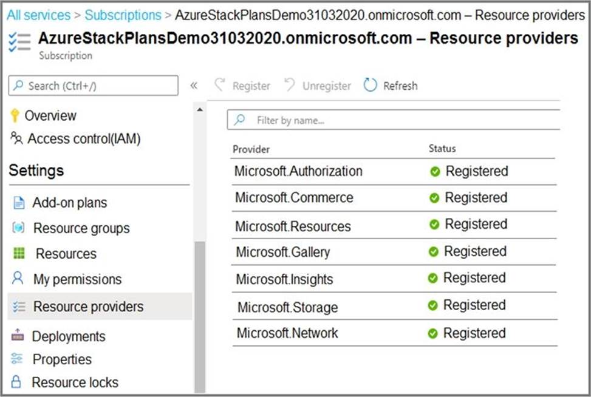This screenshot has width=591, height=397.
Task: Click green check icon for Microsoft.Insights
Action: coord(432,279)
